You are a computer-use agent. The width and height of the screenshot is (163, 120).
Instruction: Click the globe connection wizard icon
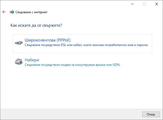[12, 12]
